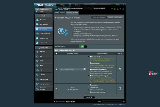Select AiProtection lock icon in sidebar
160x107 pixels.
pyautogui.click(x=37, y=29)
